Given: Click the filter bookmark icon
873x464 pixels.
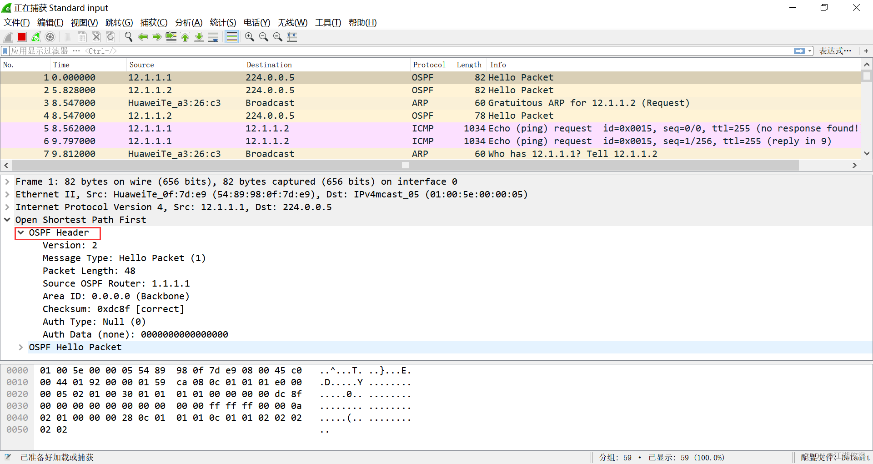Looking at the screenshot, I should pyautogui.click(x=5, y=51).
